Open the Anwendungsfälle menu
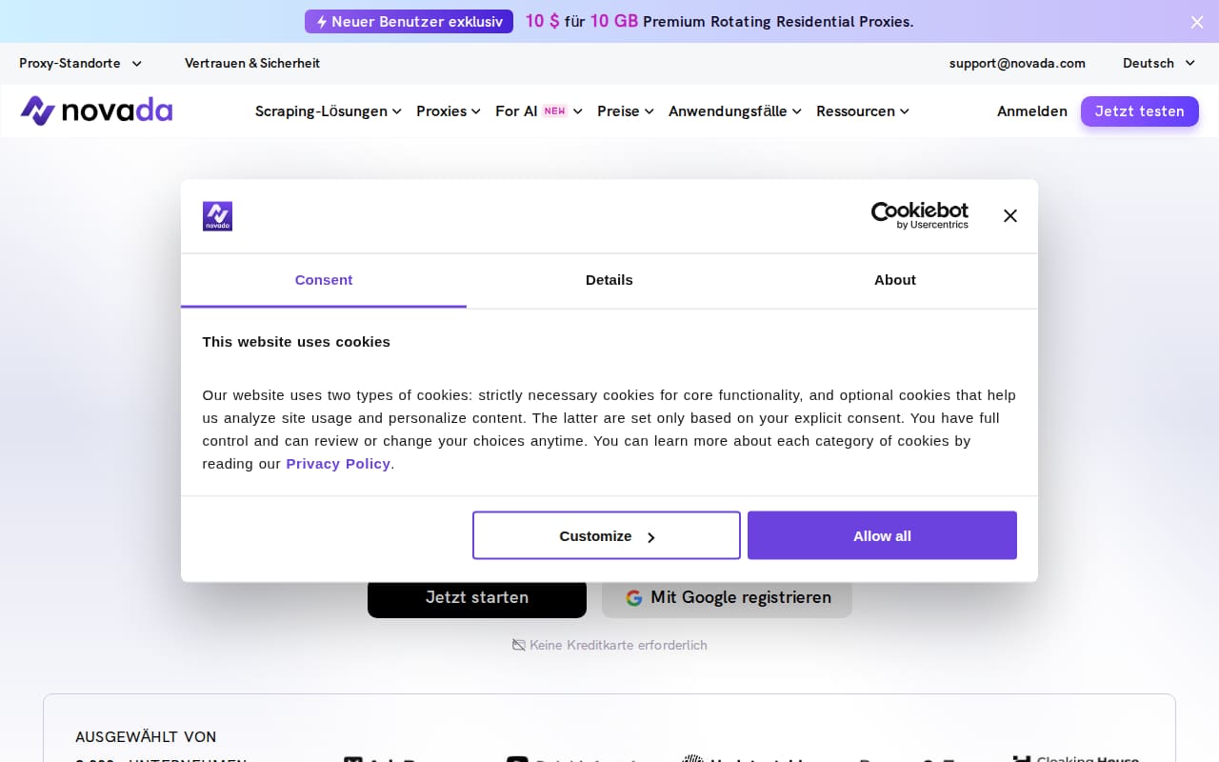 734,111
